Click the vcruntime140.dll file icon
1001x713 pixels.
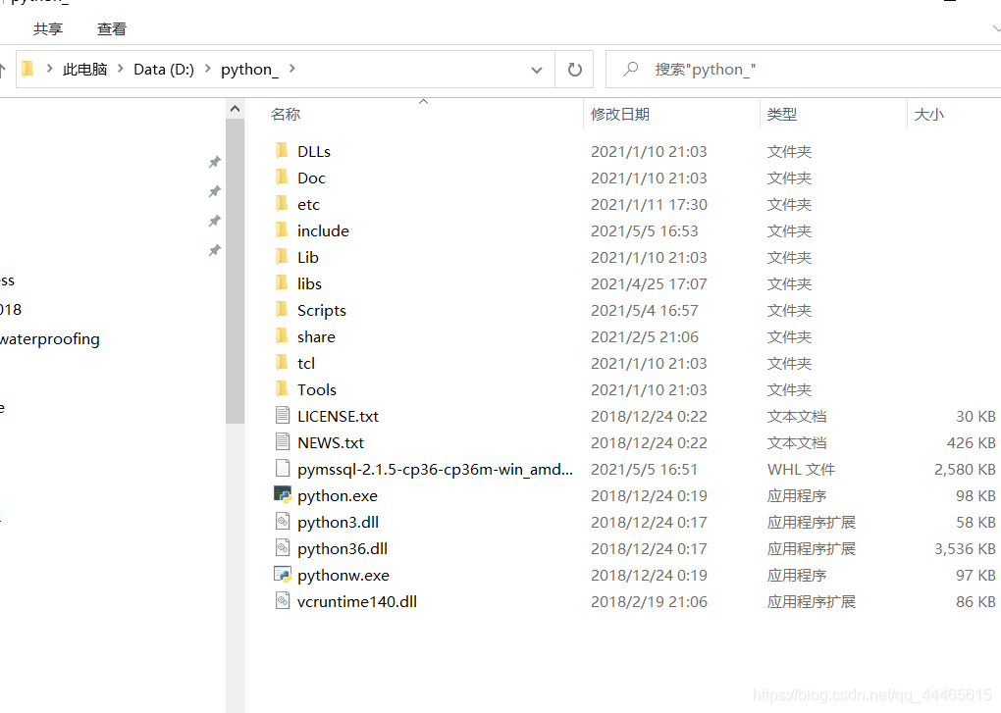283,601
